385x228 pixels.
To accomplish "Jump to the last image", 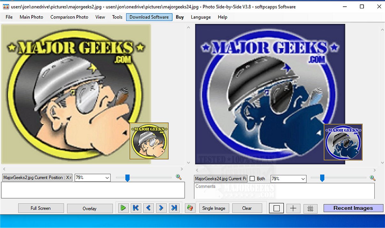I will pos(174,208).
